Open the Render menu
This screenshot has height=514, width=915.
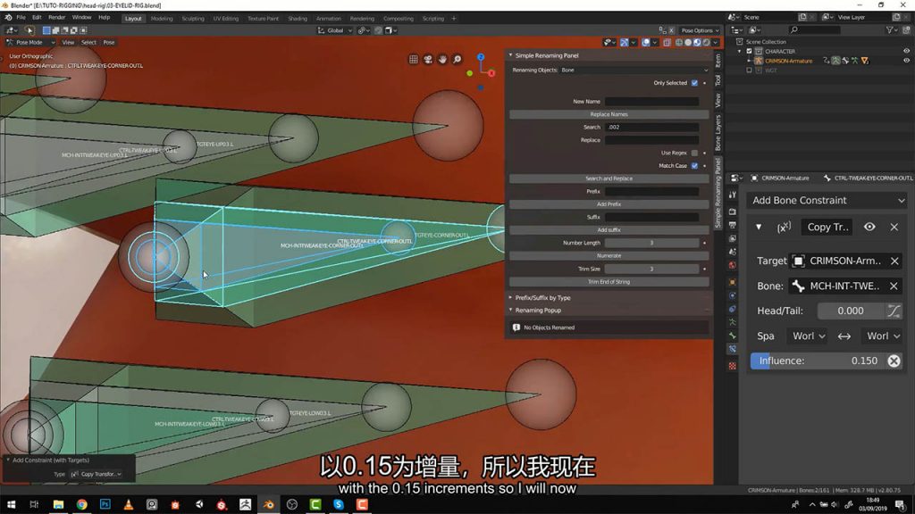(56, 18)
